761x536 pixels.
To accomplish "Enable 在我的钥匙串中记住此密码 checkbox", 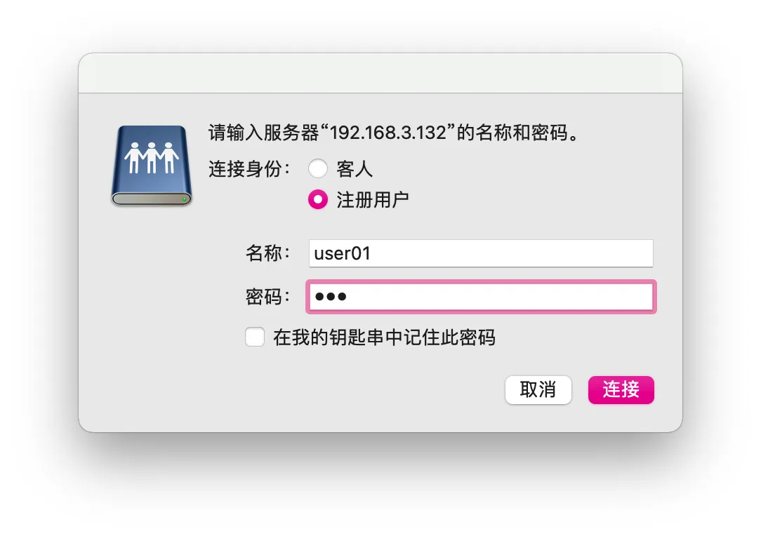I will pos(255,337).
